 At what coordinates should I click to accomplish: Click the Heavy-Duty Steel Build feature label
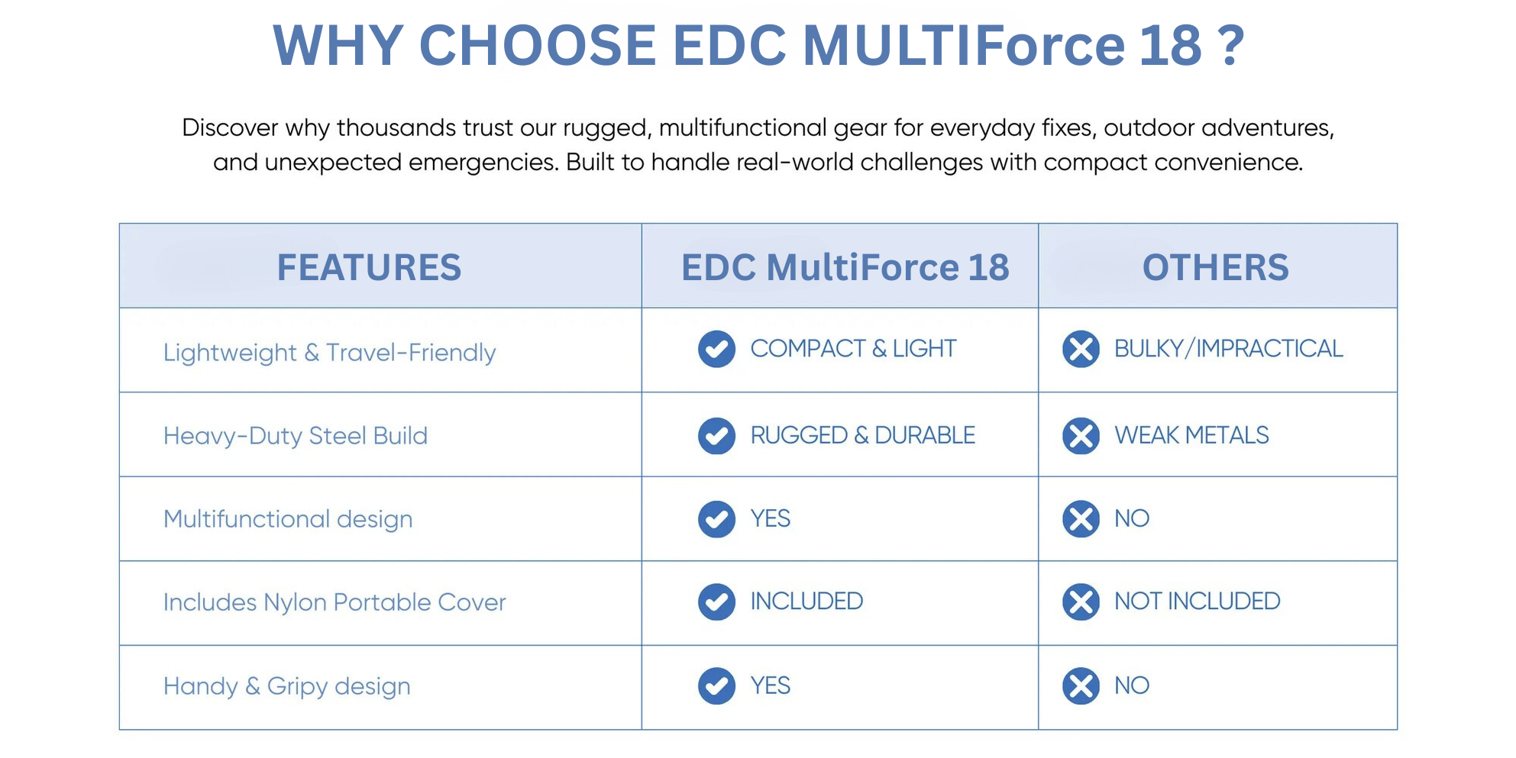point(296,436)
